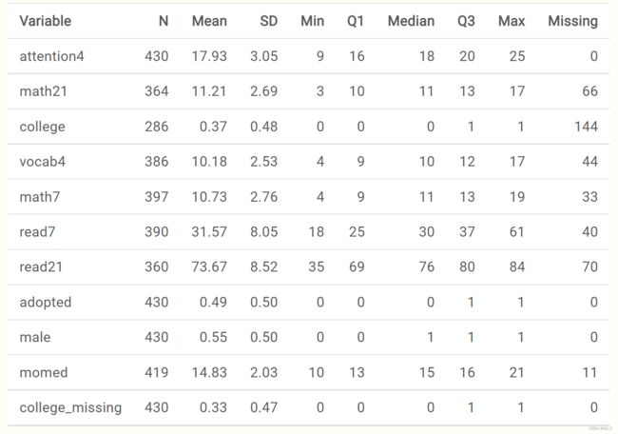Select the college_missing variable name
618x434 pixels.
pyautogui.click(x=70, y=407)
